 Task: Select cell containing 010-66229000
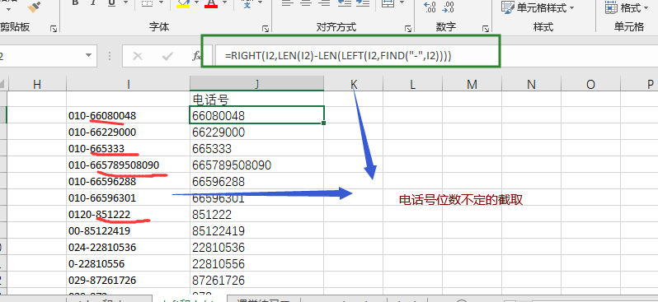(x=128, y=132)
